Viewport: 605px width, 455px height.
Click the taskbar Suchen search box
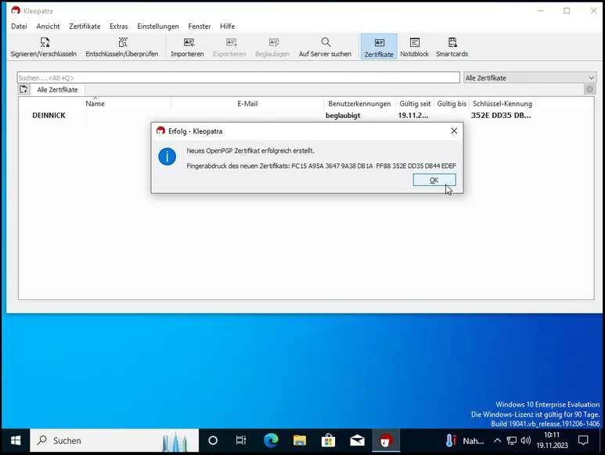pos(114,440)
